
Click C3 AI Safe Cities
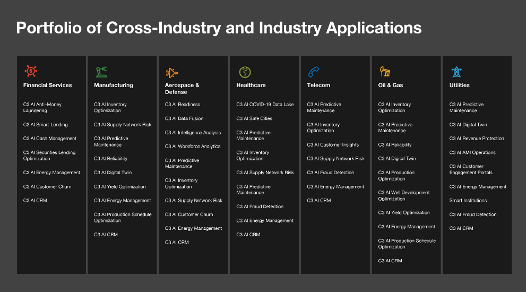point(254,118)
